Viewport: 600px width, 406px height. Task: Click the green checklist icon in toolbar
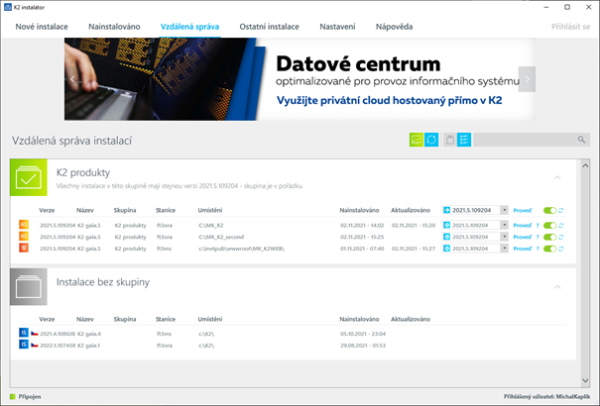(x=417, y=140)
